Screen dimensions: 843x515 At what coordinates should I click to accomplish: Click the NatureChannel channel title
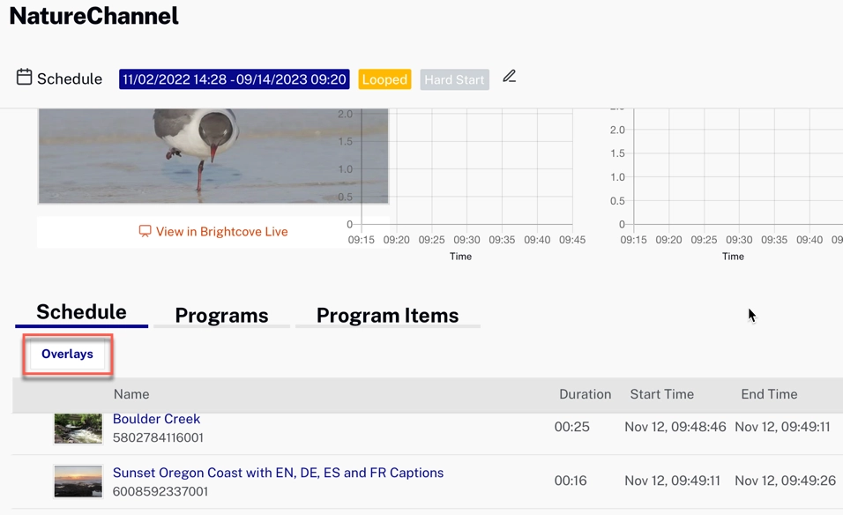click(x=93, y=16)
